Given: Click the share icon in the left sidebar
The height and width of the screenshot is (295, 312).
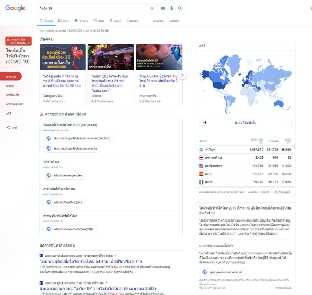Looking at the screenshot, I should coord(8,127).
